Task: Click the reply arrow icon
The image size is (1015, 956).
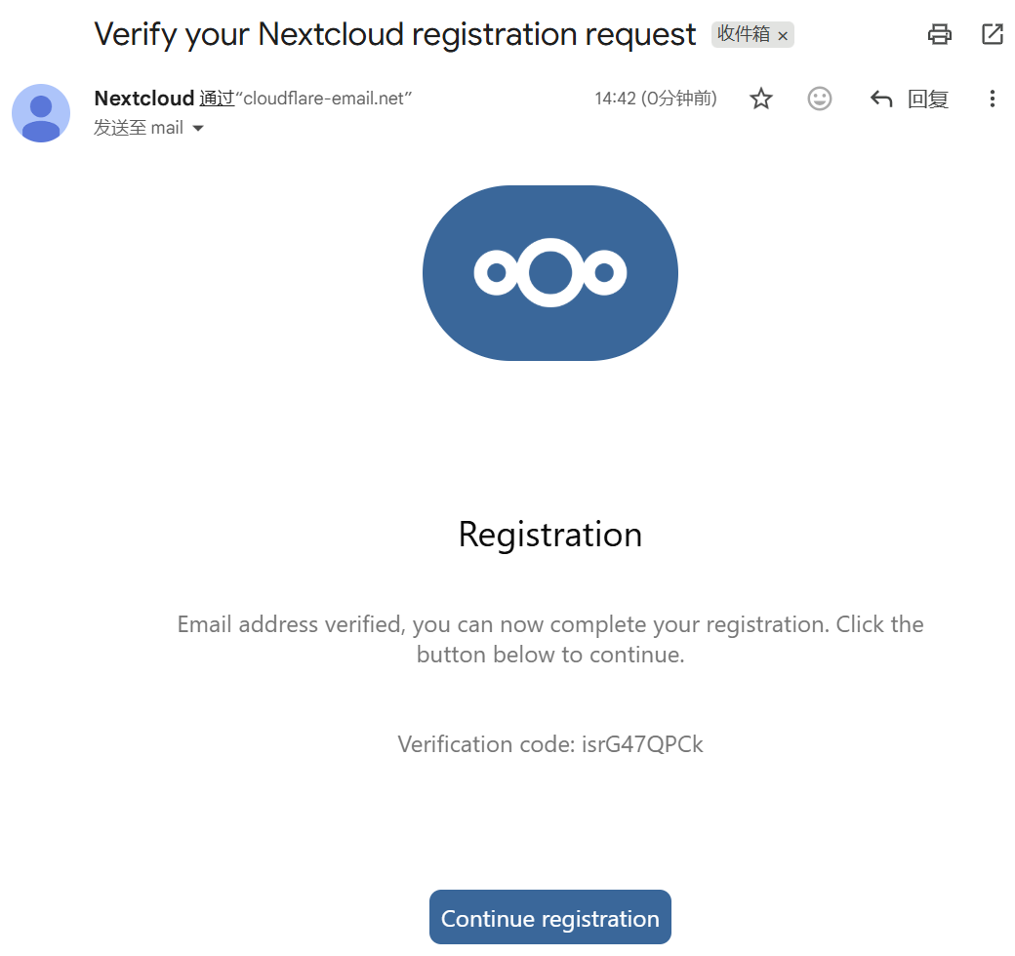Action: pos(881,99)
